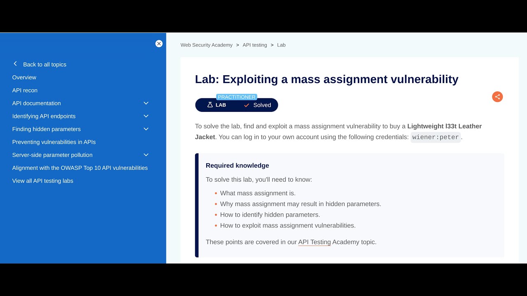Screen dimensions: 527x296
Task: Open Preventing vulnerabilities in APIs
Action: click(54, 142)
